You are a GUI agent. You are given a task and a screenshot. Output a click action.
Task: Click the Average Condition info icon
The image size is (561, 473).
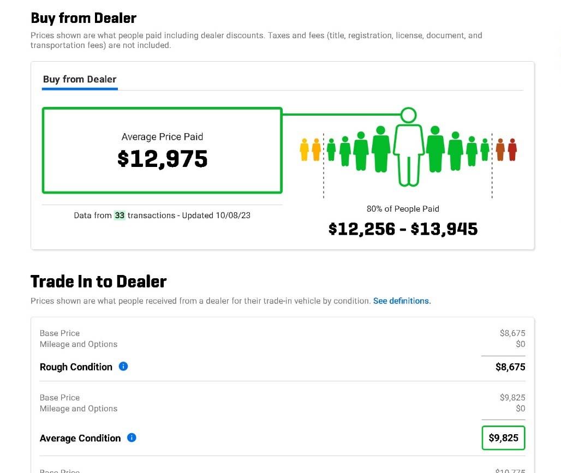(x=132, y=438)
